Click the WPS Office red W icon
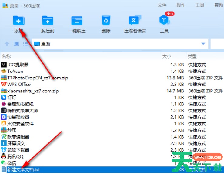The height and width of the screenshot is (174, 224). pos(4,84)
